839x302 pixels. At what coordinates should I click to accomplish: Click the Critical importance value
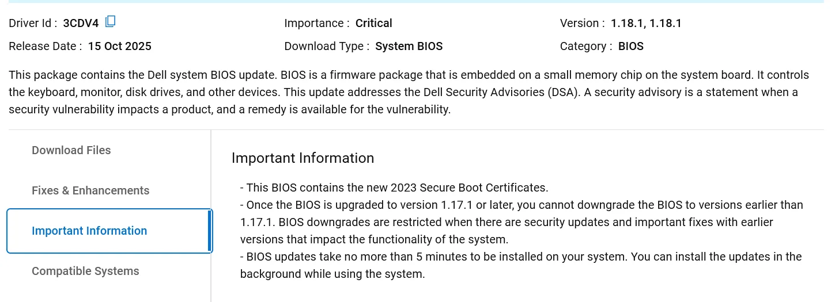[373, 23]
